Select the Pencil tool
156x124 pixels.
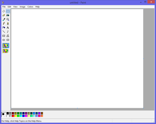(x=4, y=23)
